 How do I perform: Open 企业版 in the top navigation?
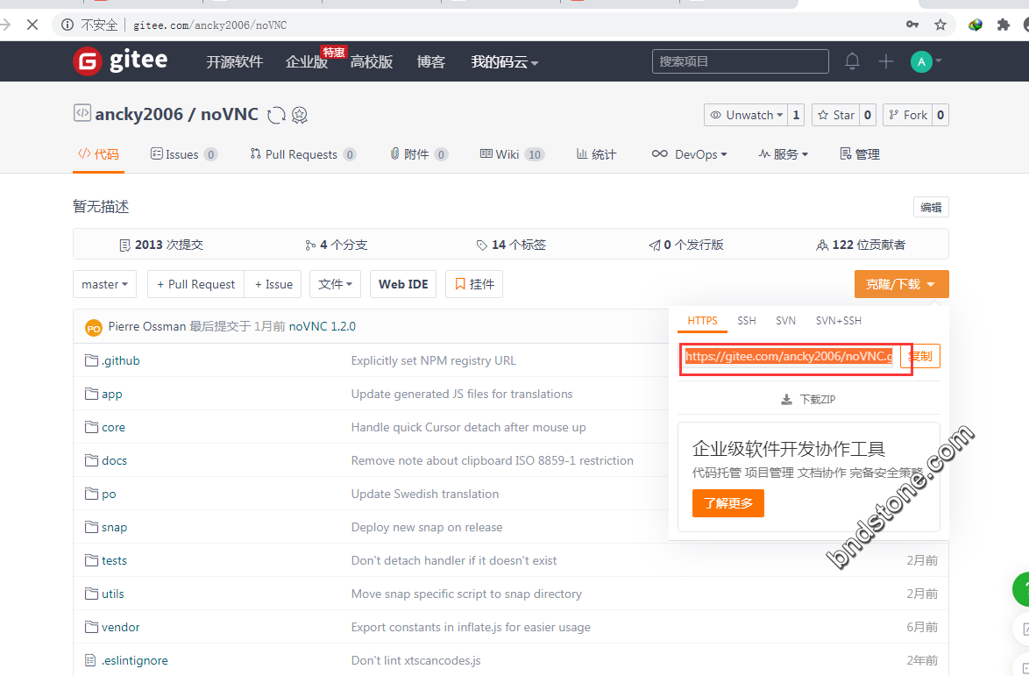tap(307, 61)
